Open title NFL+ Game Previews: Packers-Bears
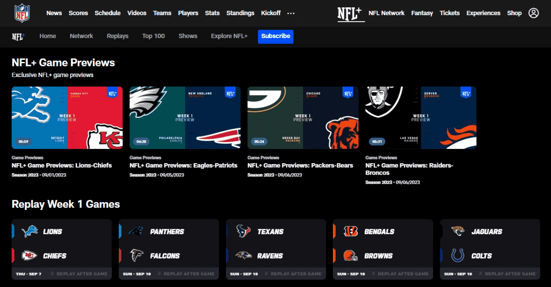 pos(300,165)
